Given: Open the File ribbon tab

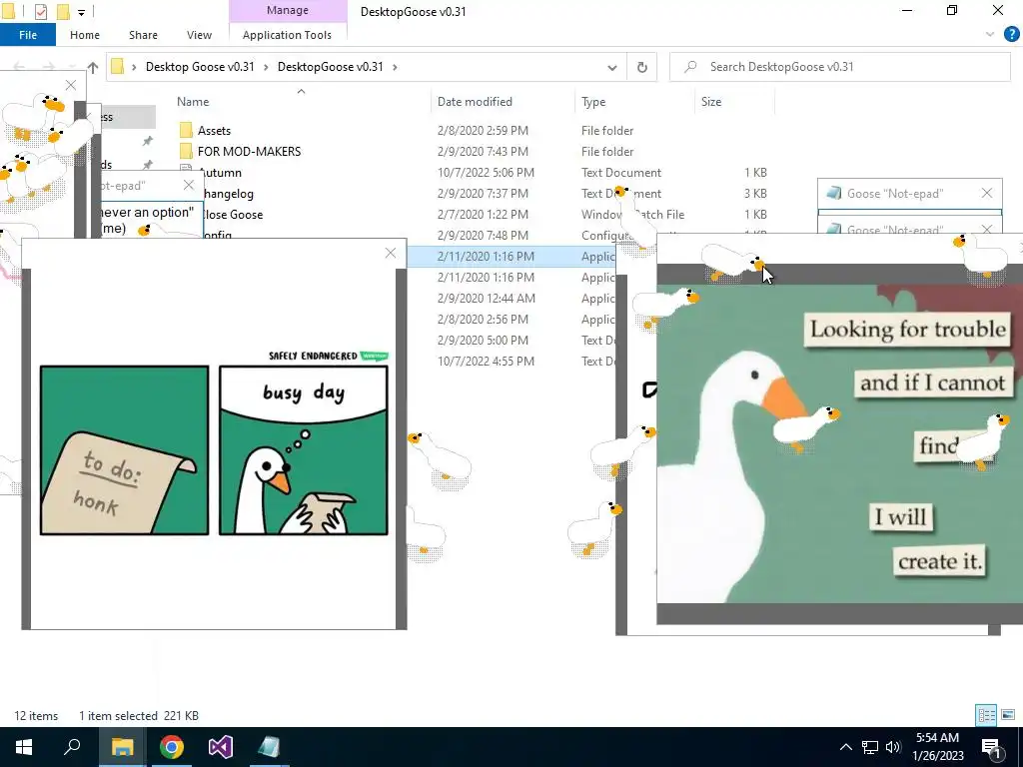Looking at the screenshot, I should coord(27,35).
